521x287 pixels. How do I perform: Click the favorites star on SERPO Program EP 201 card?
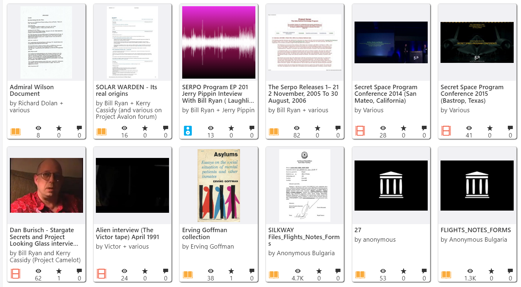point(231,128)
